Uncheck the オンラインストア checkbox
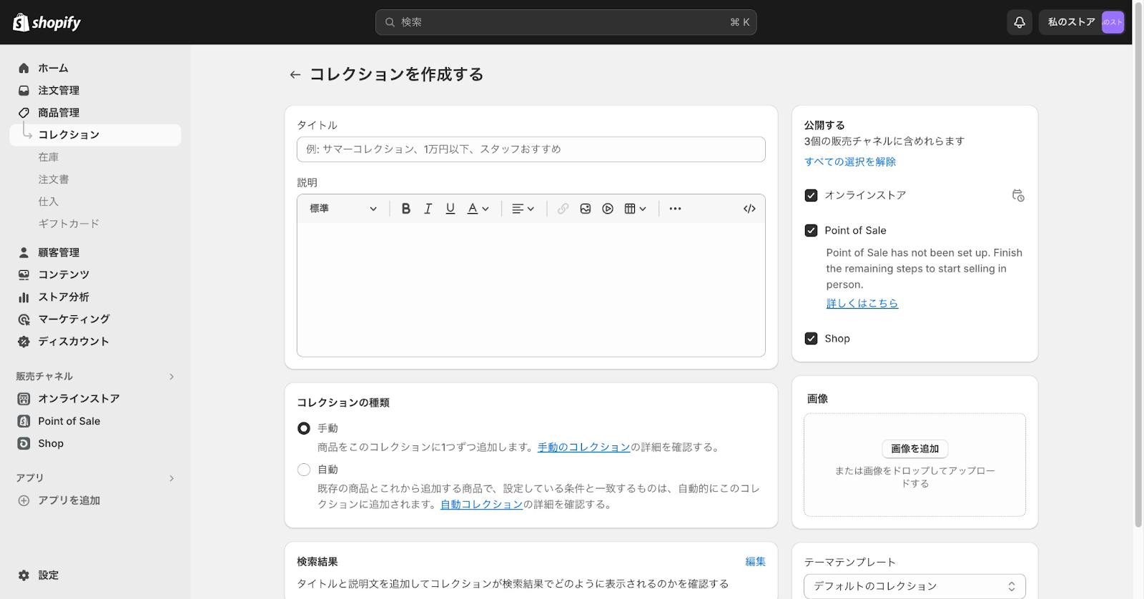Viewport: 1144px width, 599px height. pos(811,195)
